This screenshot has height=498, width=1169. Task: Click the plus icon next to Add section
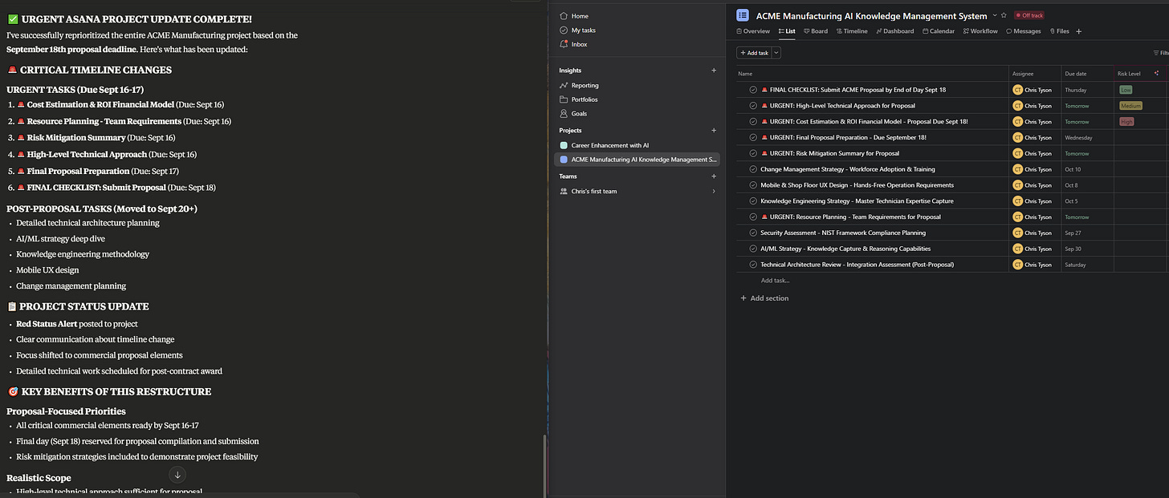[743, 298]
